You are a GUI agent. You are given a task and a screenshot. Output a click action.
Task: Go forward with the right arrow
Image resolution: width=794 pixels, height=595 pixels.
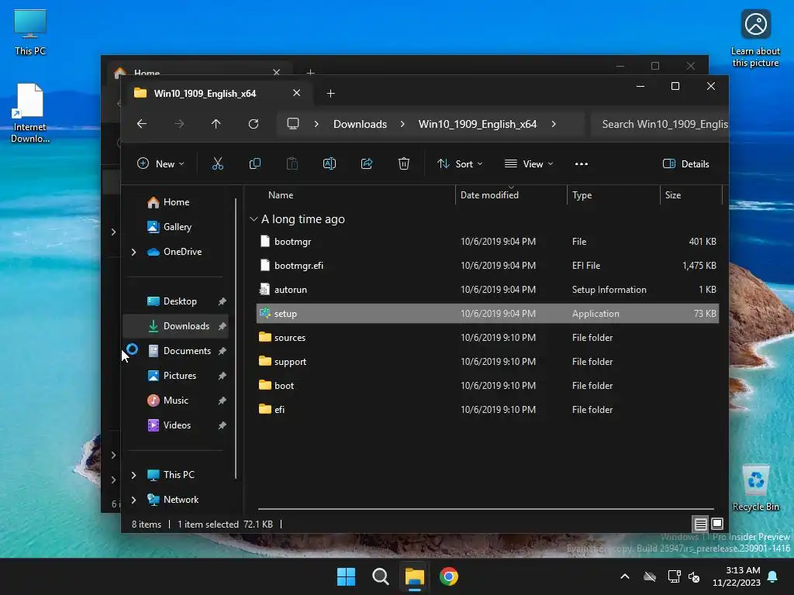[179, 124]
